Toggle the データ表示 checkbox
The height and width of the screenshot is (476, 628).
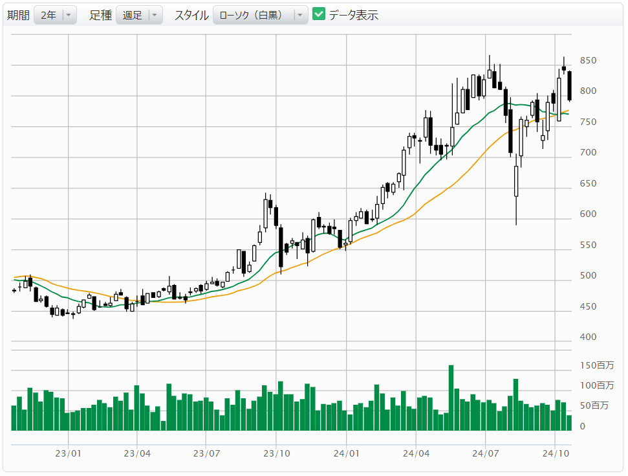[x=318, y=15]
